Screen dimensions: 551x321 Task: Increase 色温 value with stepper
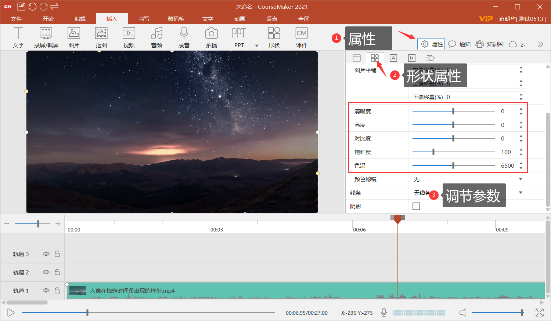pos(521,163)
